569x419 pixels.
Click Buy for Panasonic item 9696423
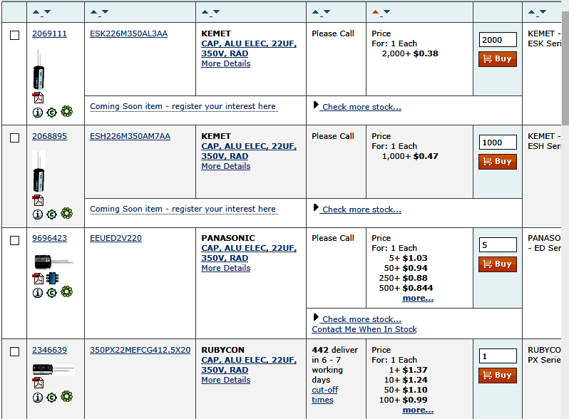498,264
